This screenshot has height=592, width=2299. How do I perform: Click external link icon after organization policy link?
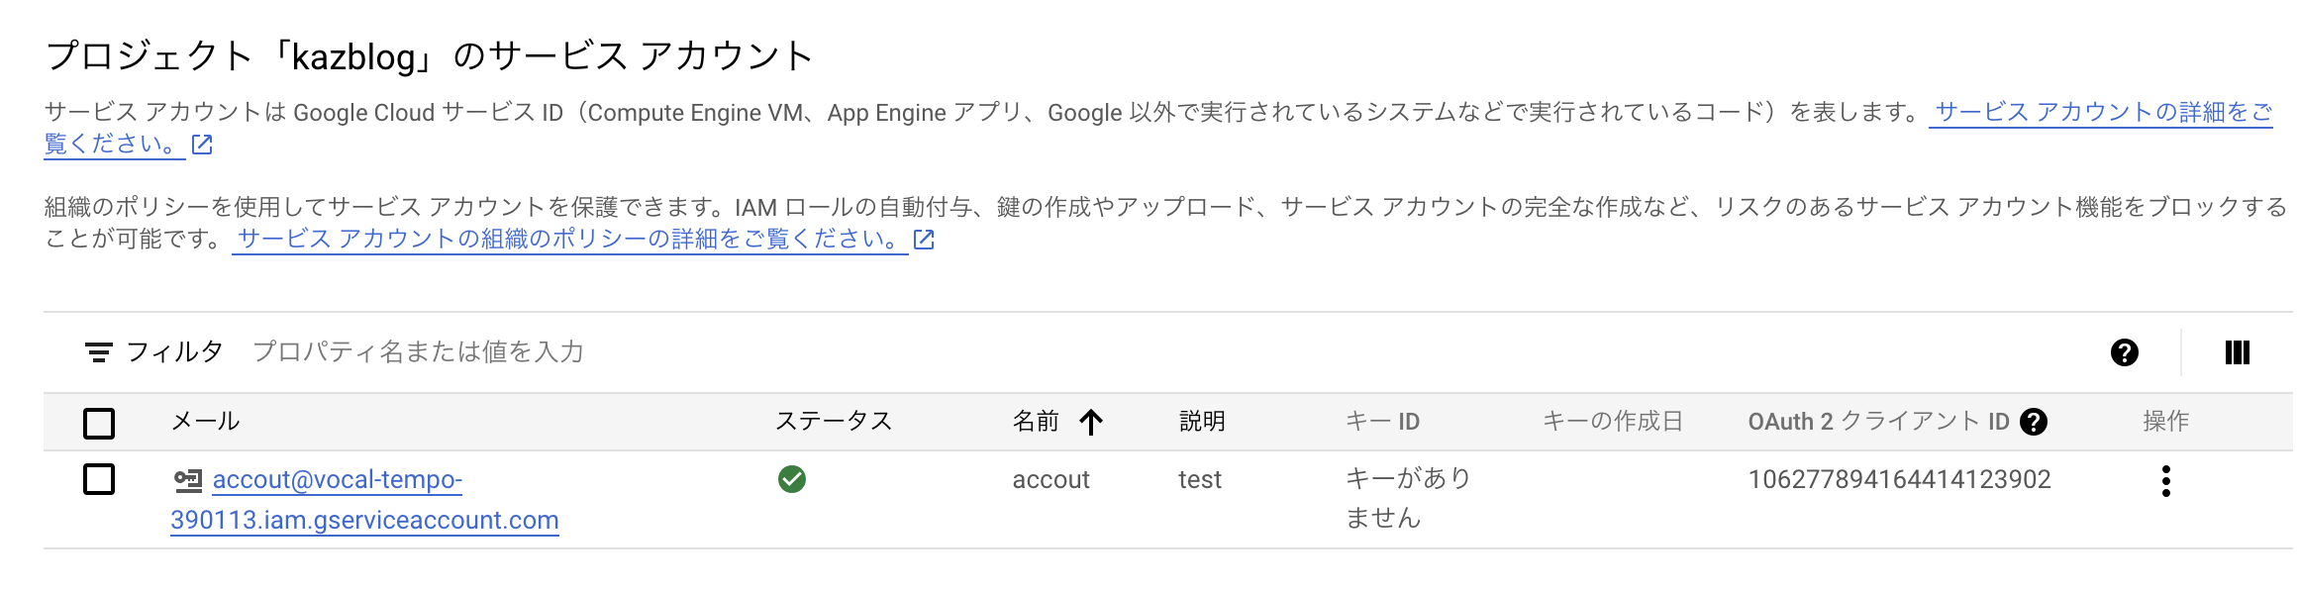click(924, 240)
